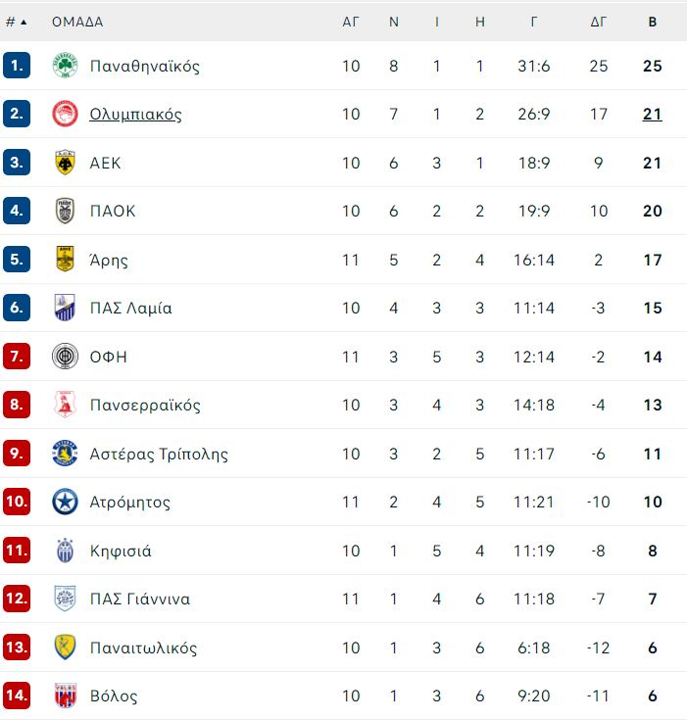687x720 pixels.
Task: Sort table by ΟΜΑΔΑ column header
Action: [77, 22]
